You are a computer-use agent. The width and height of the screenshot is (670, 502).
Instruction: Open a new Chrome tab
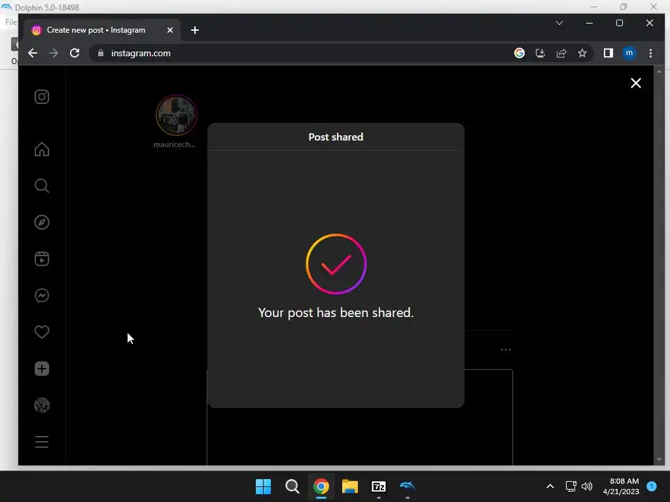coord(195,30)
